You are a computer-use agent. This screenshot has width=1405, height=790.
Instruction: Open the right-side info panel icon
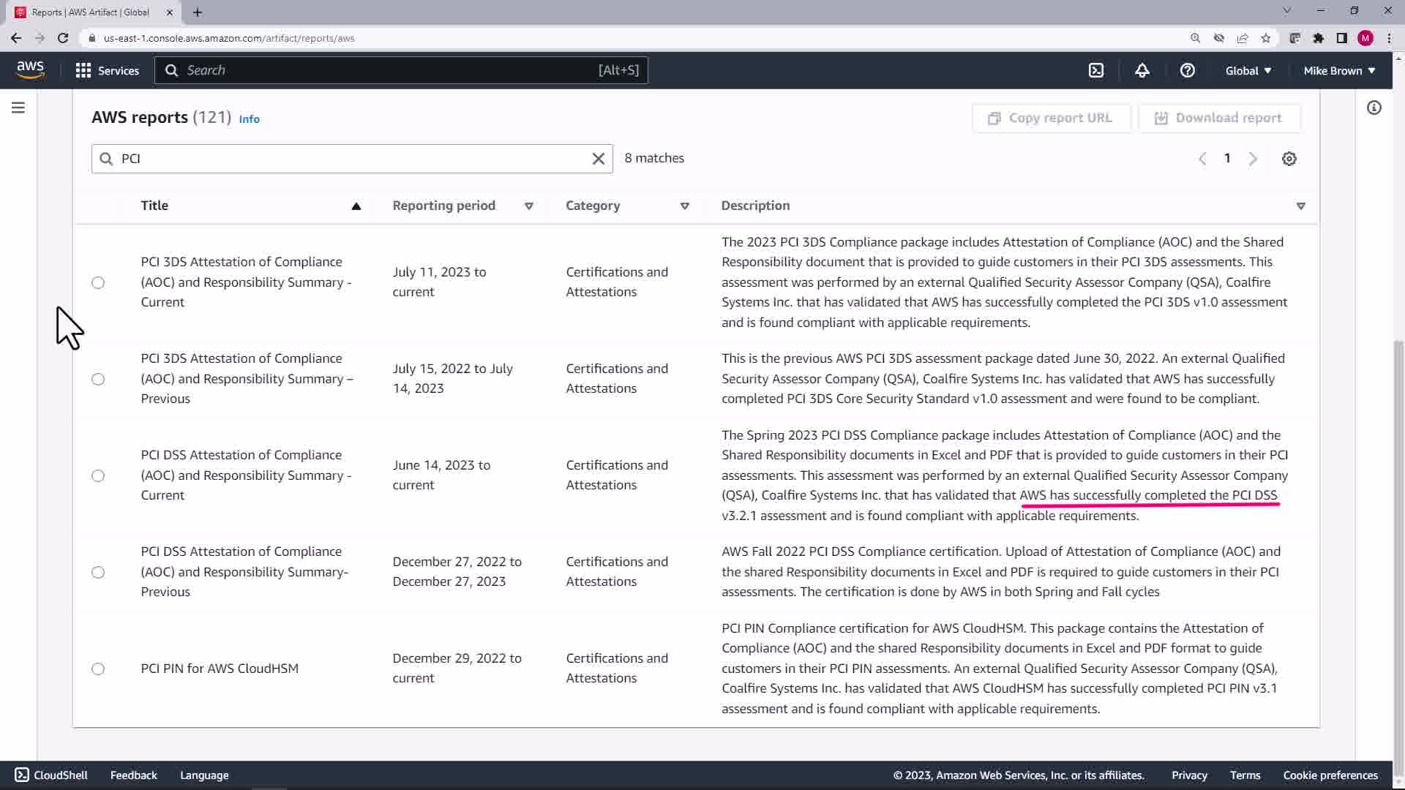[x=1374, y=108]
